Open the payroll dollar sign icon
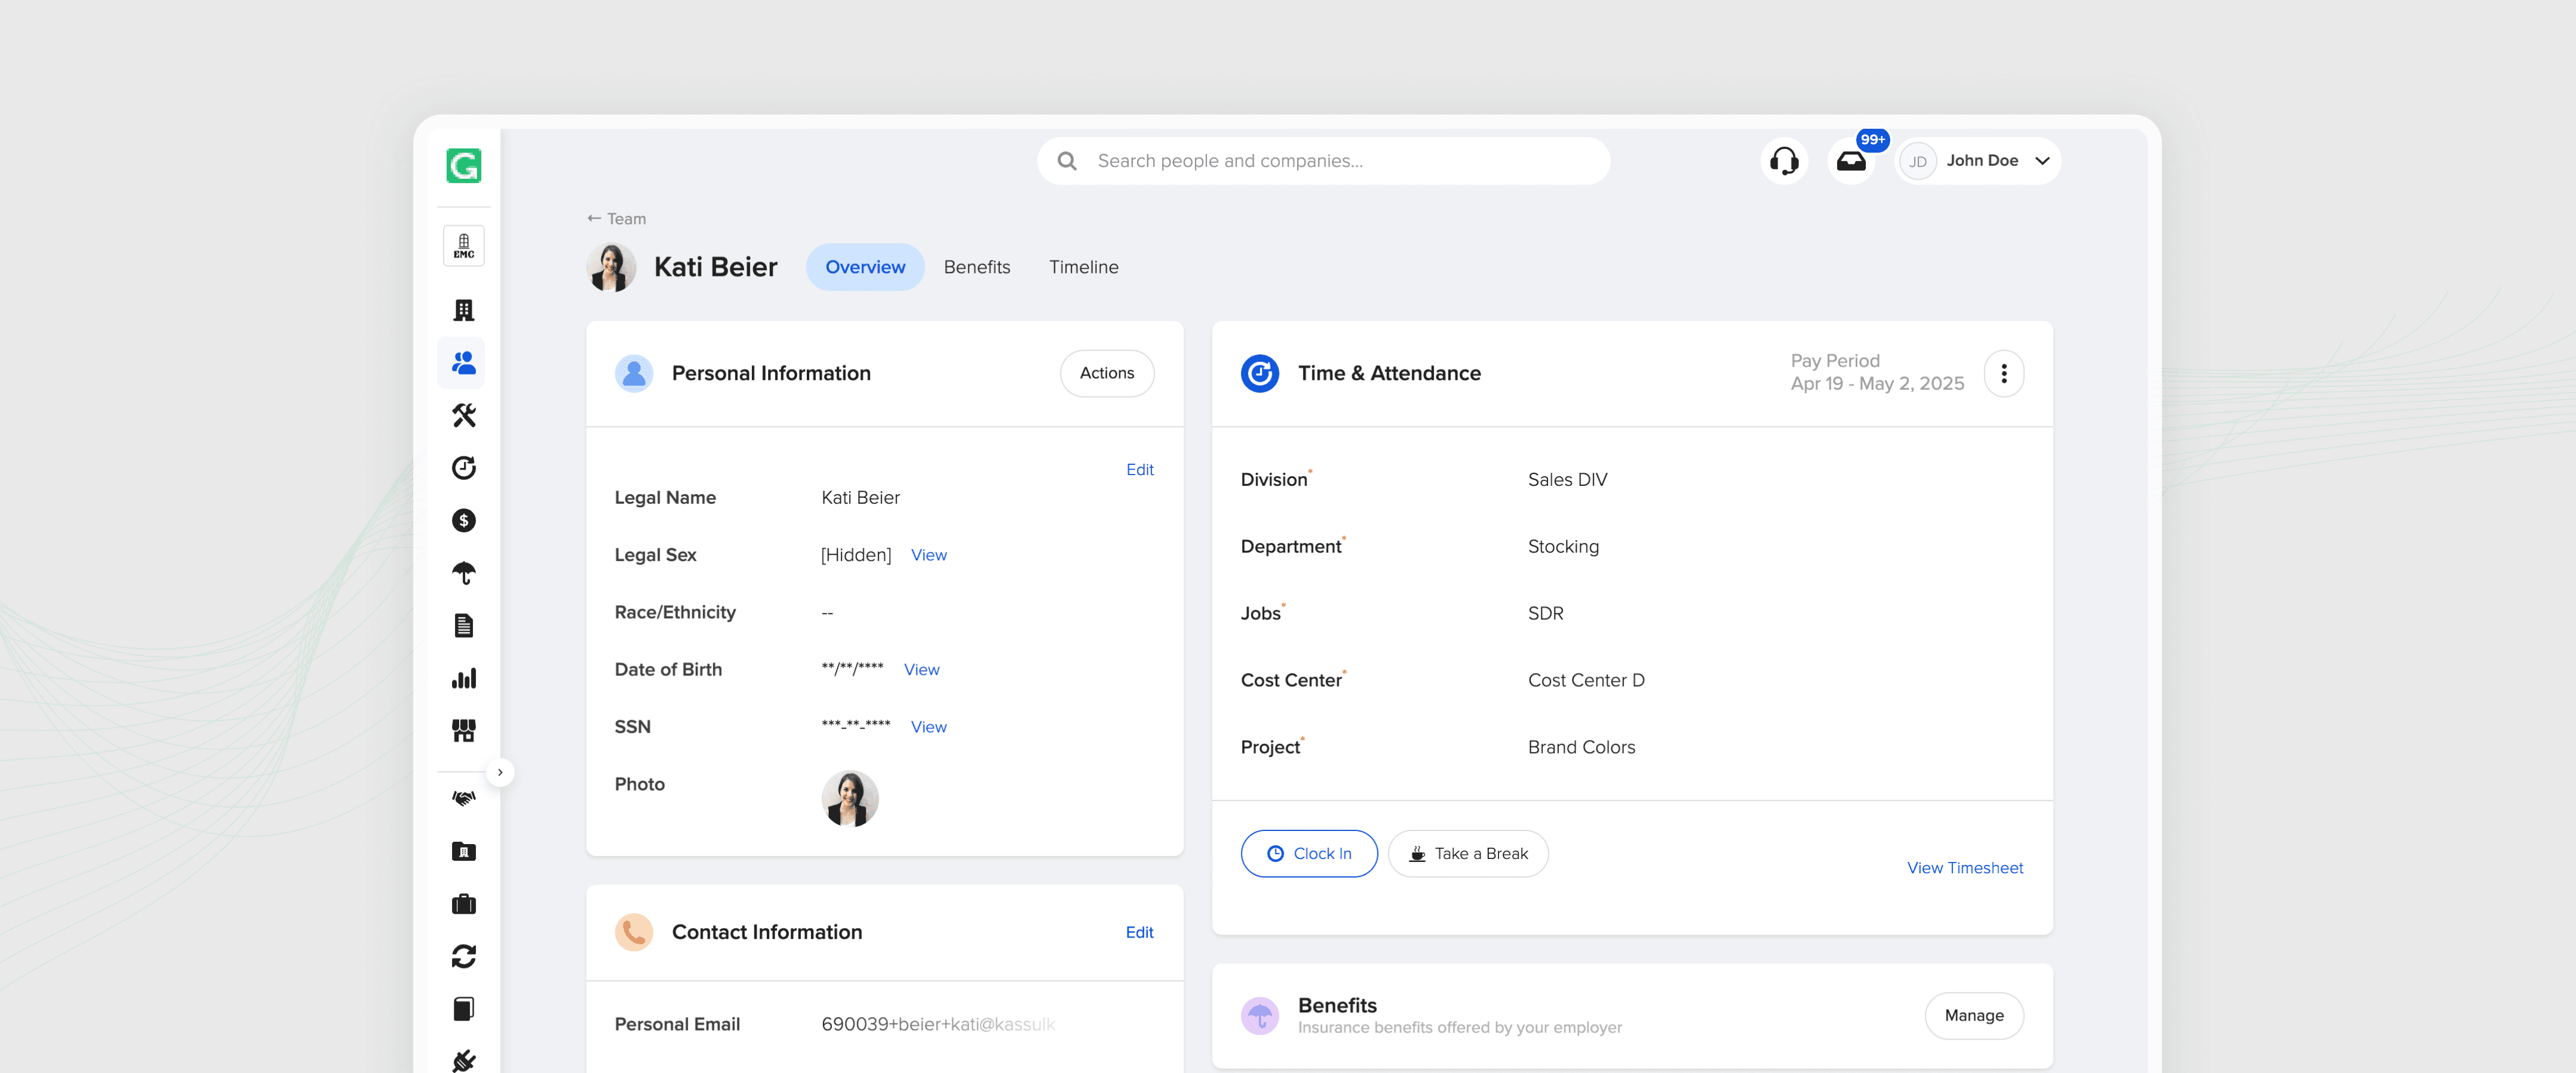 tap(463, 520)
